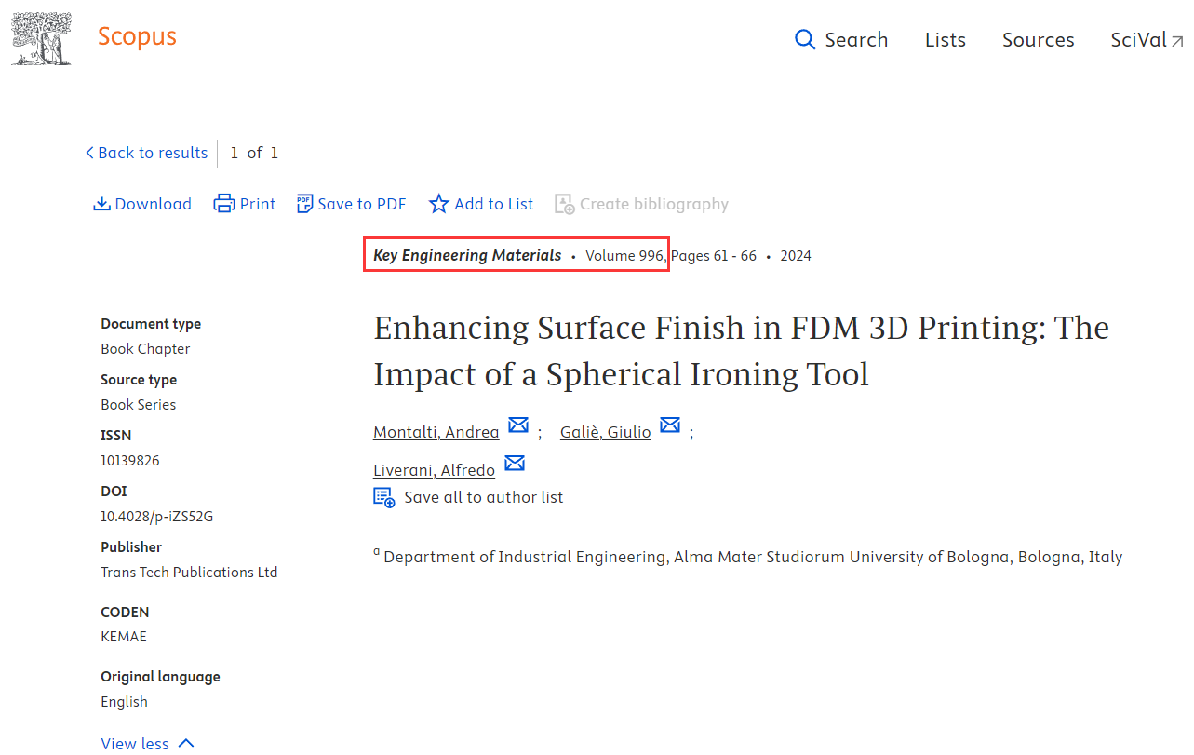Click the Search magnifier icon
The height and width of the screenshot is (755, 1194).
(x=805, y=39)
